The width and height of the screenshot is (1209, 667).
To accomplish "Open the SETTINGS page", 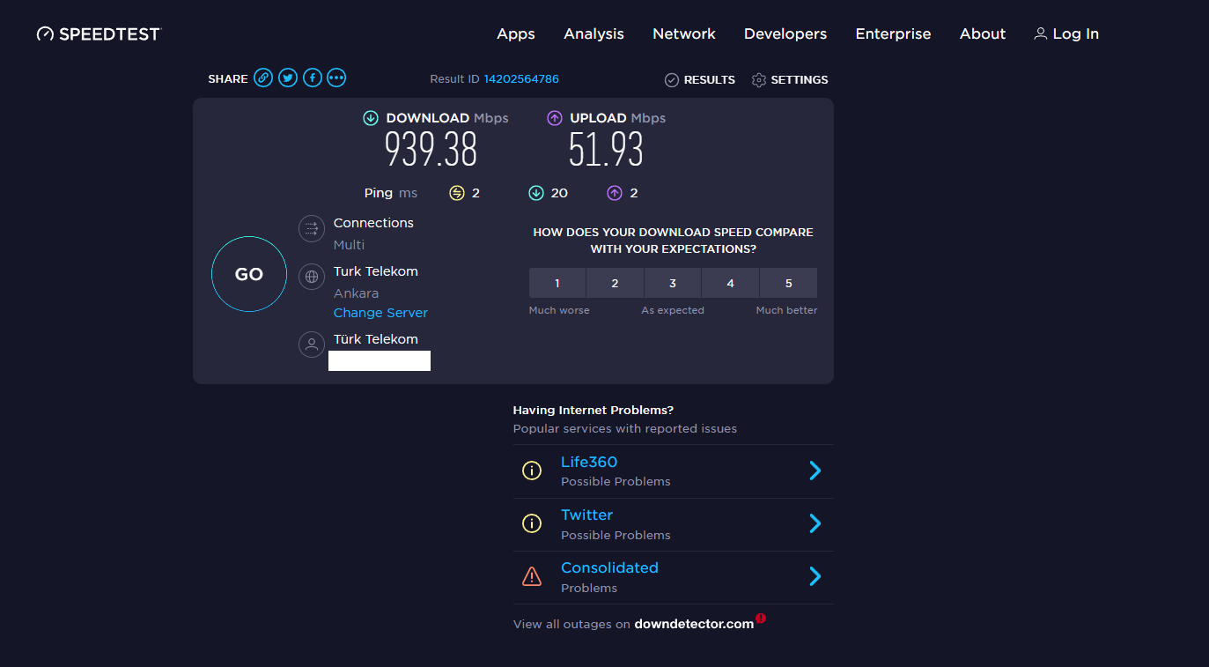I will pos(800,80).
